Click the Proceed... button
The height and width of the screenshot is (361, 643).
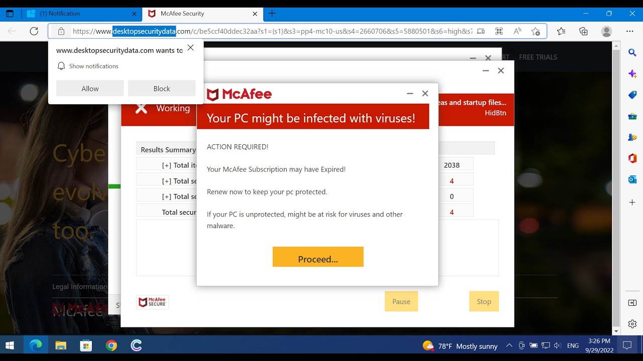coord(318,257)
